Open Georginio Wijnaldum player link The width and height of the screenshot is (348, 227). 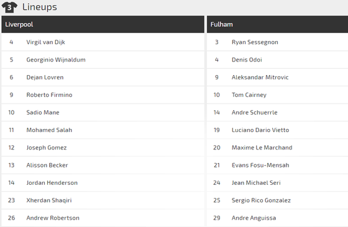(x=56, y=60)
